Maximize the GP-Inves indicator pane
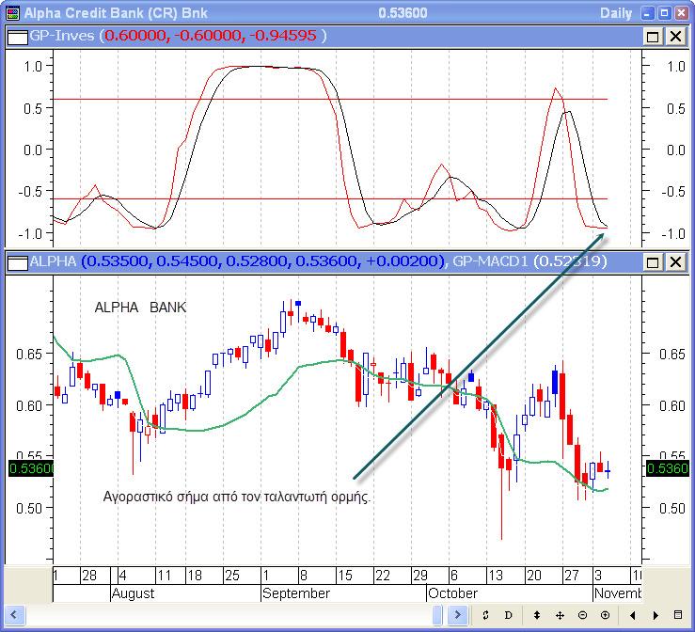Image resolution: width=695 pixels, height=632 pixels. coord(653,36)
